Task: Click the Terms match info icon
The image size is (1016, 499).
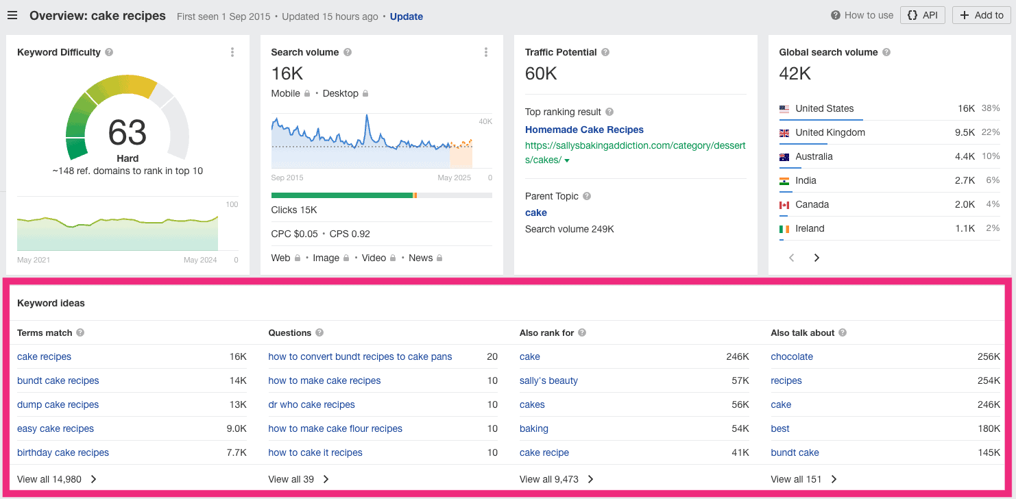Action: (80, 332)
